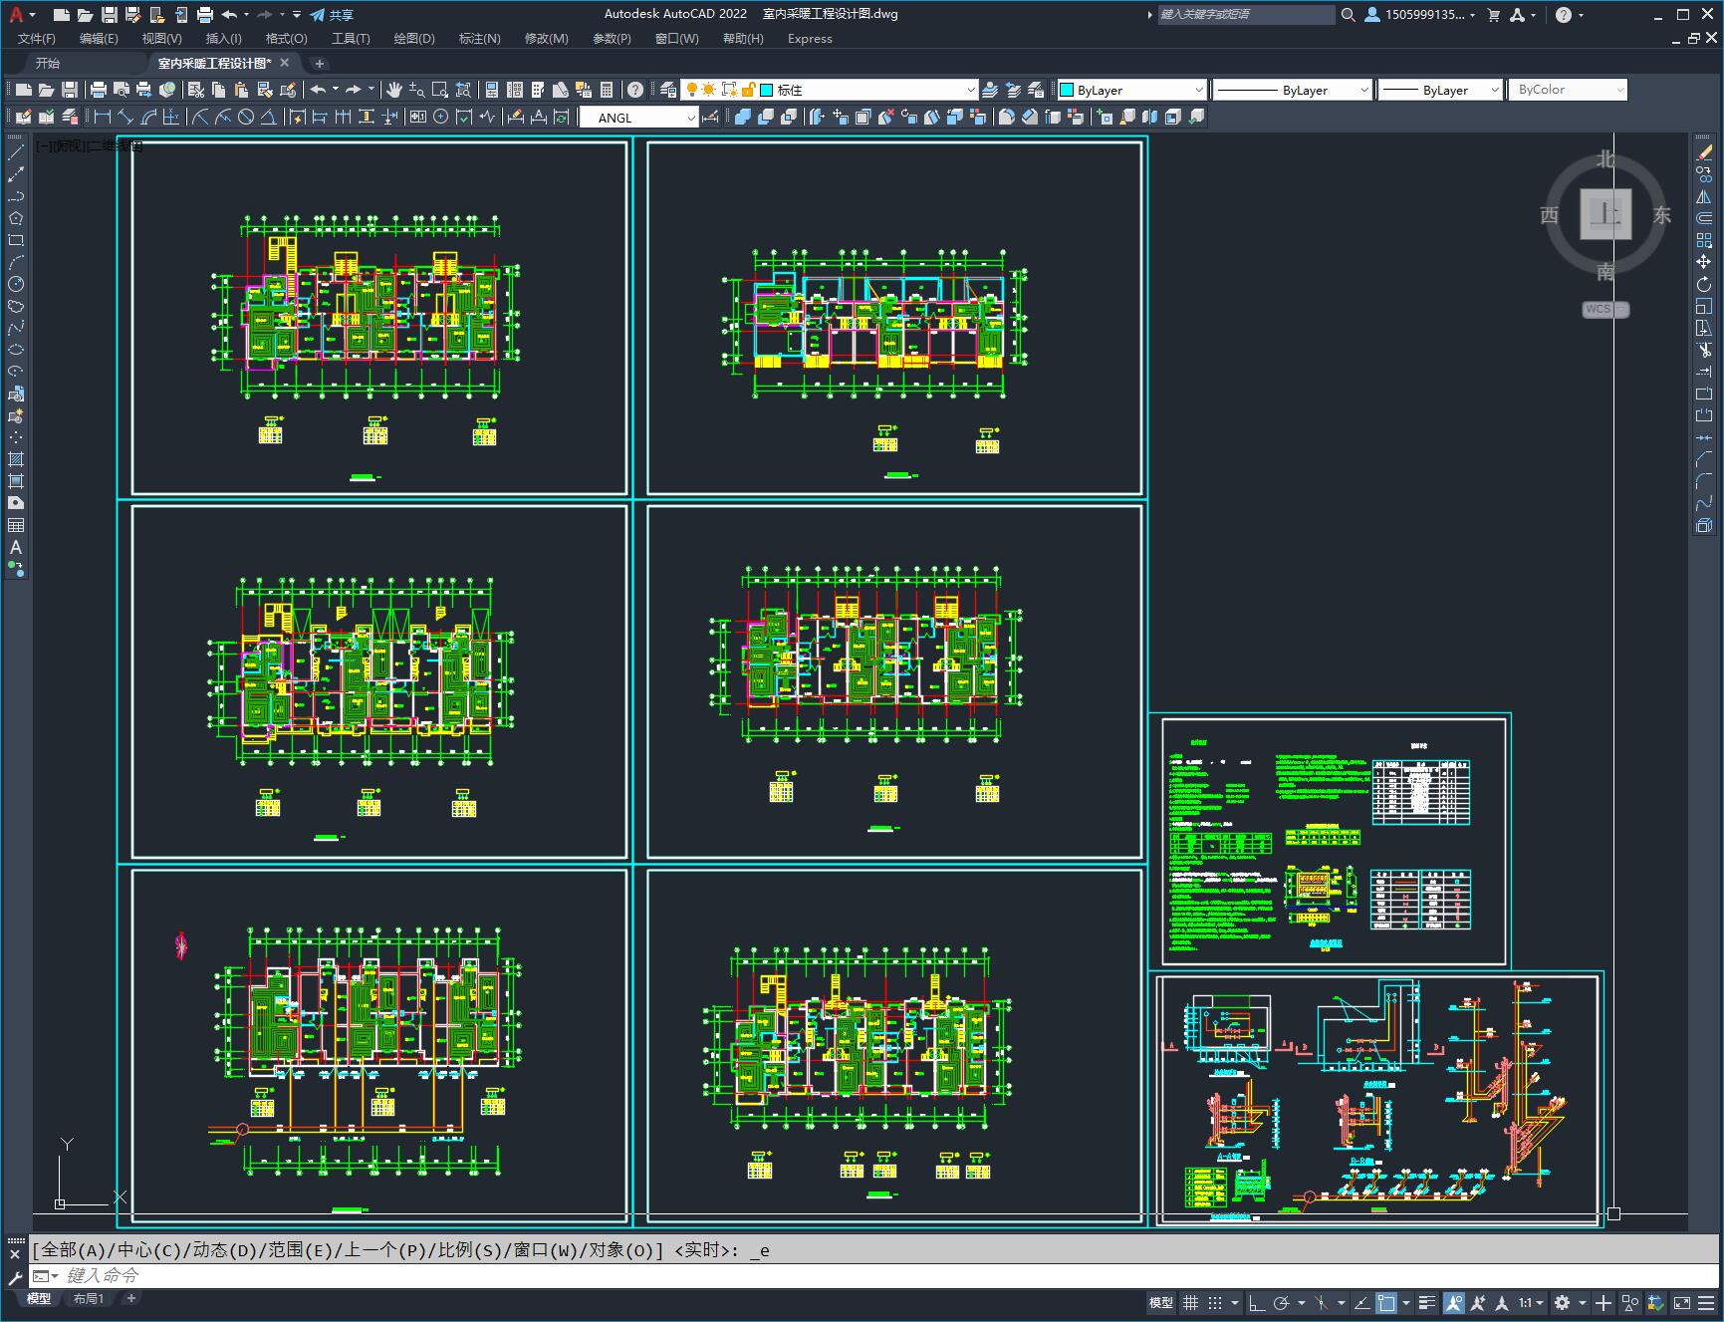Image resolution: width=1724 pixels, height=1322 pixels.
Task: Toggle lineweight display in status bar
Action: coord(1426,1302)
